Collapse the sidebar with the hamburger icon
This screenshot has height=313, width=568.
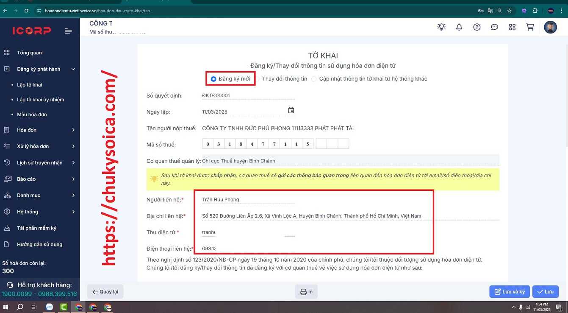tap(68, 31)
